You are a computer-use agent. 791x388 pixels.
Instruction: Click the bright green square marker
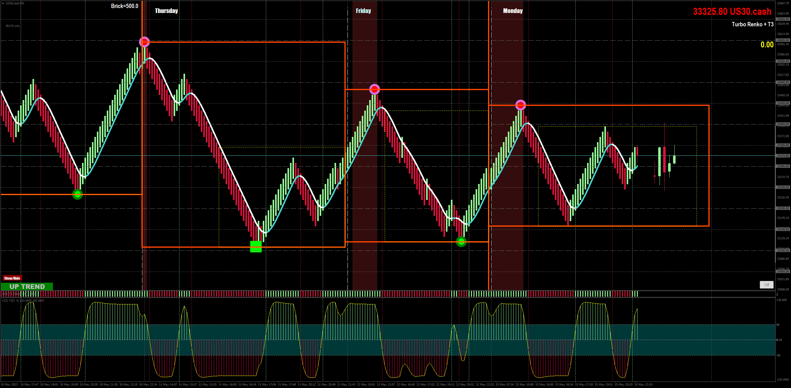(256, 247)
